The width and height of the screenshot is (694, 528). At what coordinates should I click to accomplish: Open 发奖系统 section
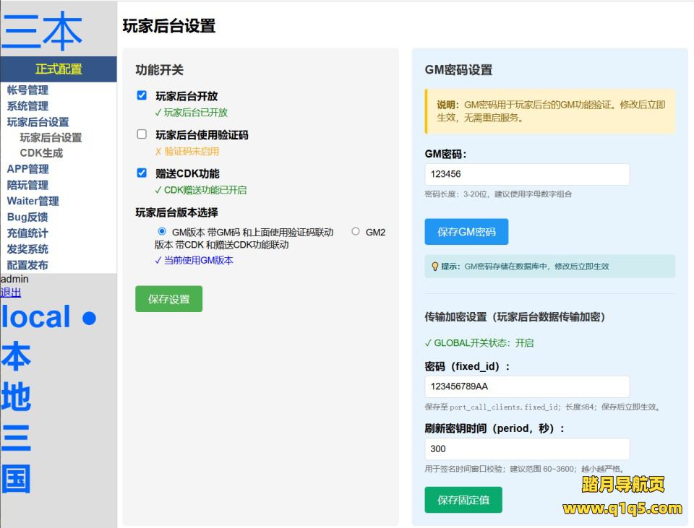click(x=27, y=248)
